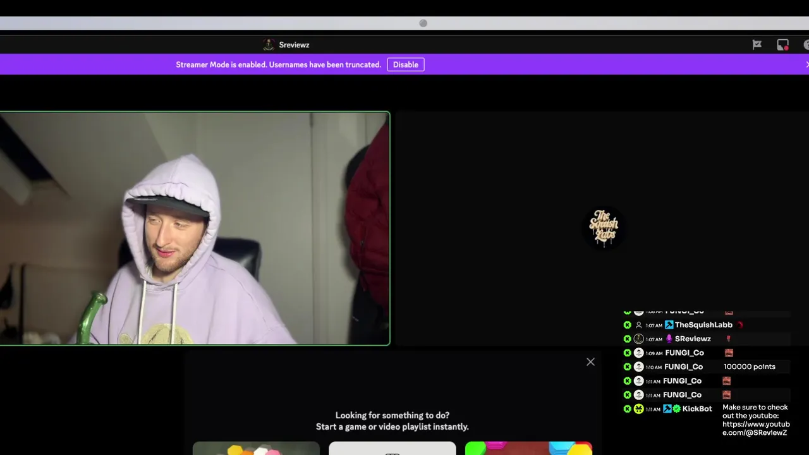The width and height of the screenshot is (809, 455).
Task: Click the Disable streamer mode button
Action: (x=406, y=64)
